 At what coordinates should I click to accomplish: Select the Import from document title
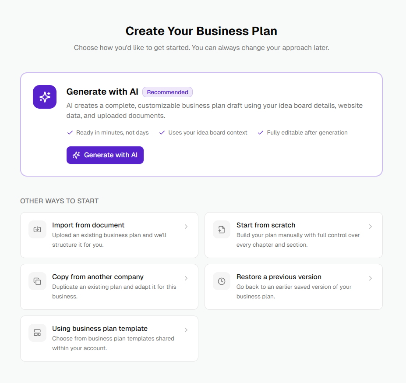(88, 225)
